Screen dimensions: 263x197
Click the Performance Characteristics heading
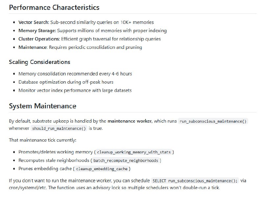click(54, 7)
